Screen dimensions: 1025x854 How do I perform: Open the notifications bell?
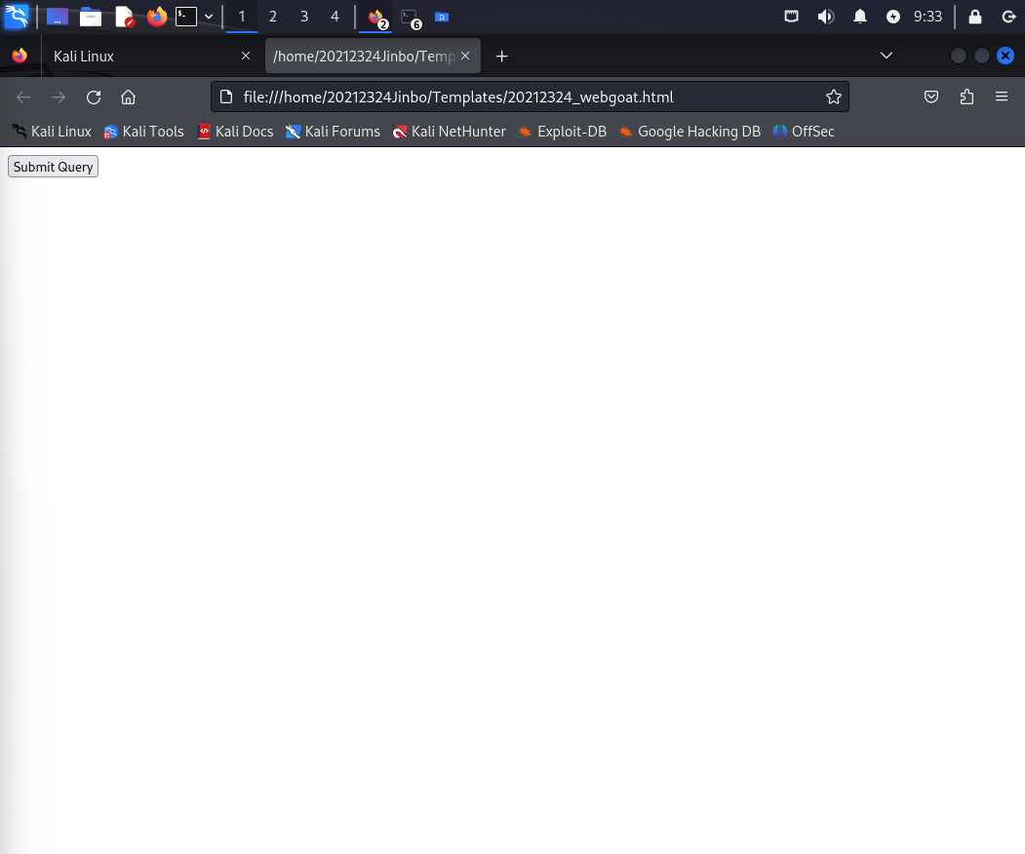click(x=860, y=17)
